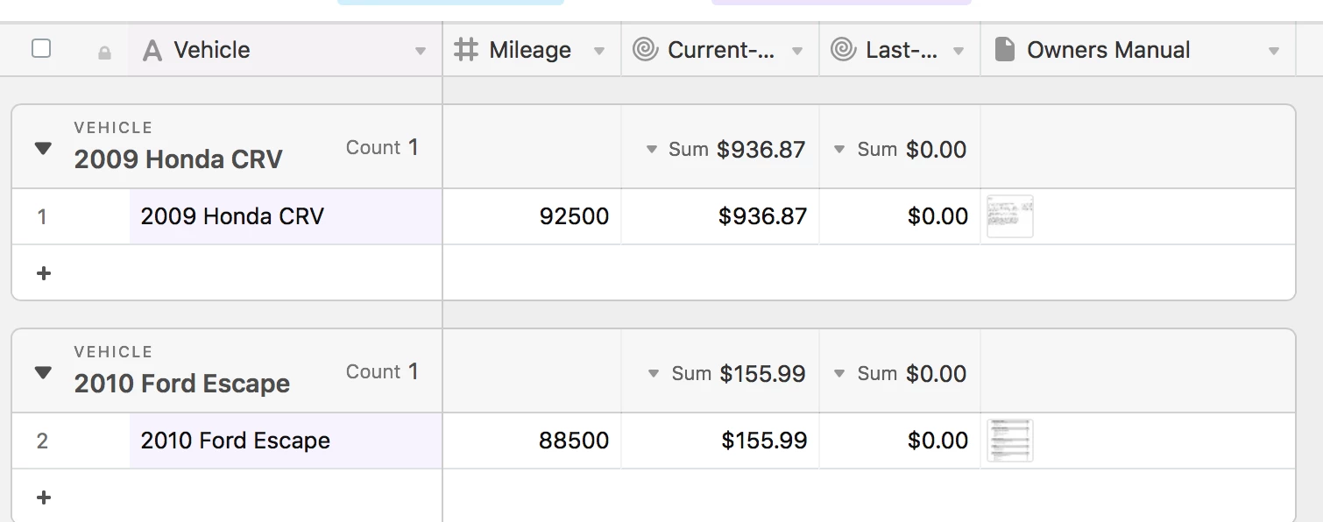Screen dimensions: 1323x522
Task: Click the text-type icon beside Vehicle header
Action: click(x=152, y=51)
